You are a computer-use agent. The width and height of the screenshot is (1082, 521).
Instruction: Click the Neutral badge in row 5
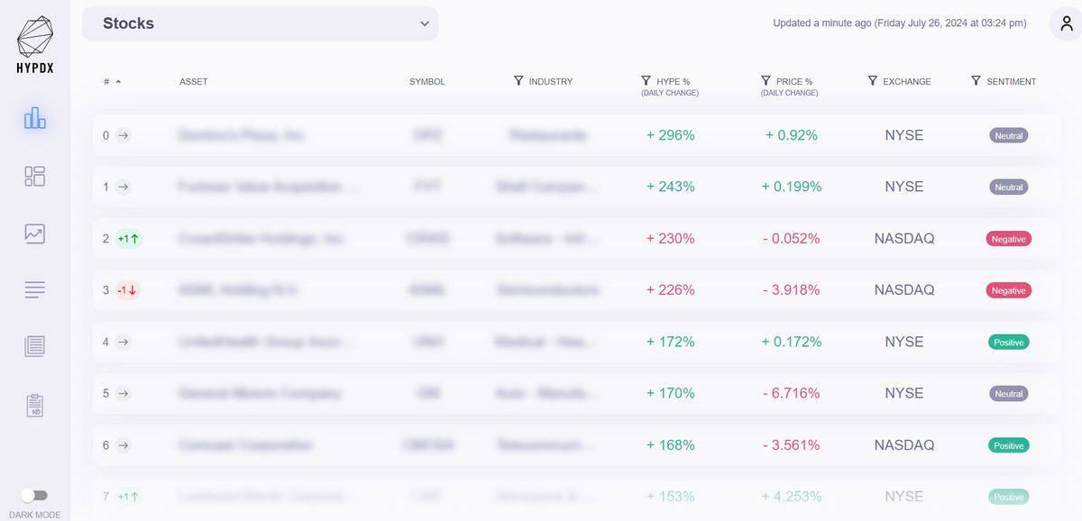(1009, 393)
